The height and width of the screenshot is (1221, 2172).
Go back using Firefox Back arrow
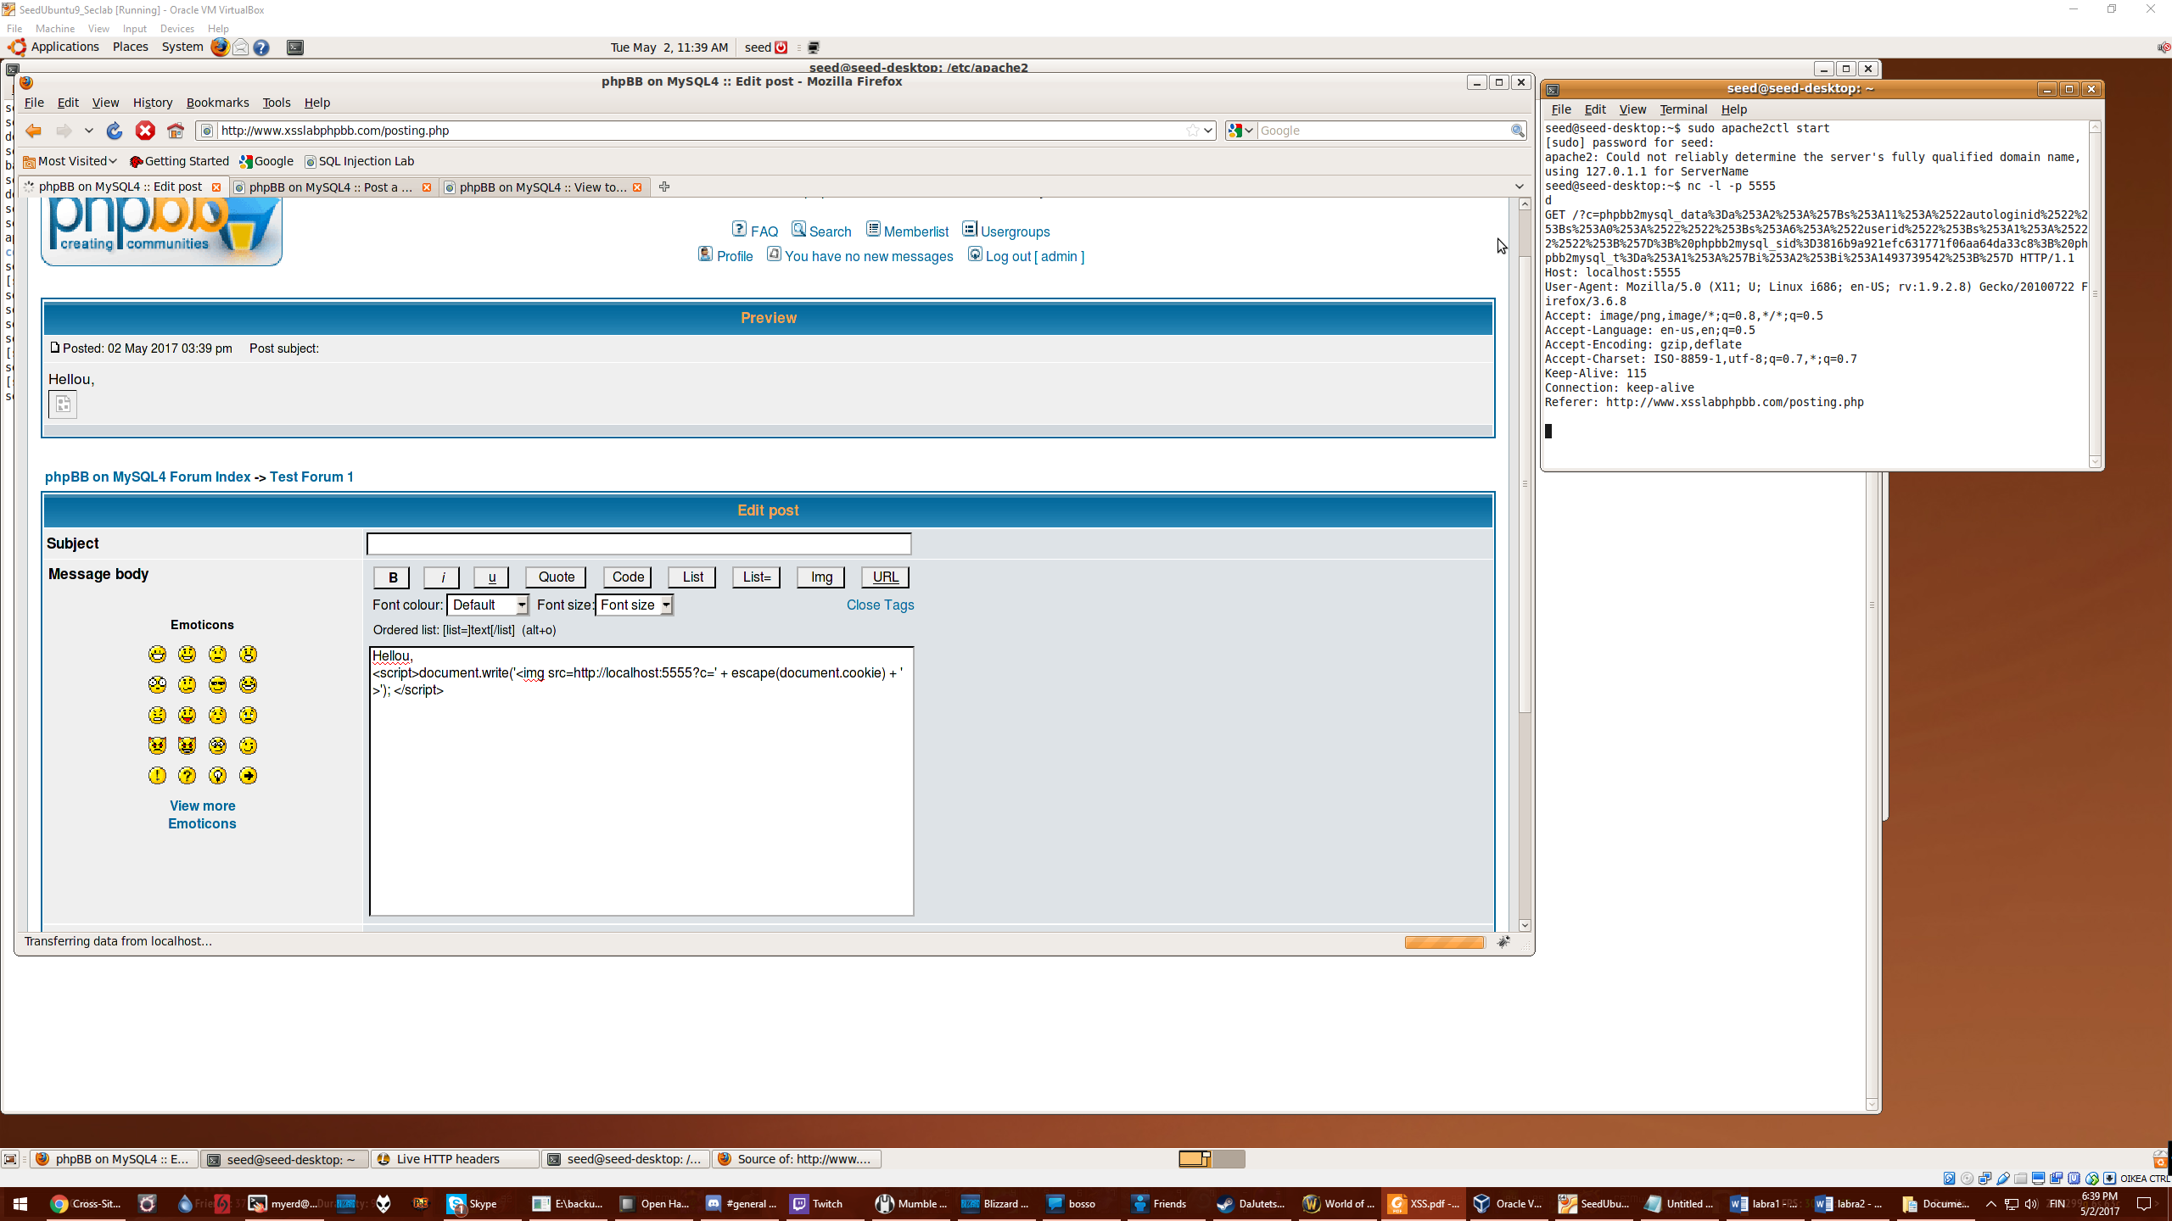point(34,131)
